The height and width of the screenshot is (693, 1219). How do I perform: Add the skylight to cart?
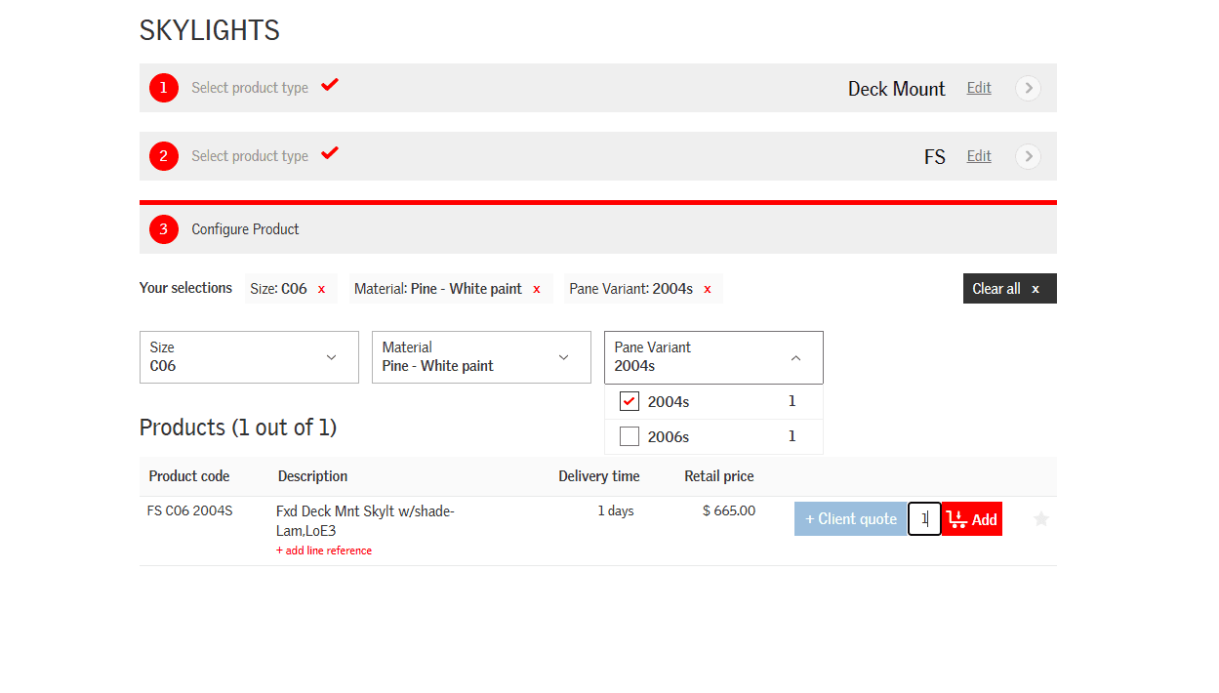972,519
